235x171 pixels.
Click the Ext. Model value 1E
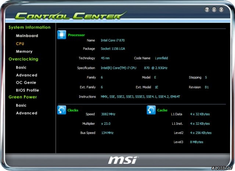[156, 87]
